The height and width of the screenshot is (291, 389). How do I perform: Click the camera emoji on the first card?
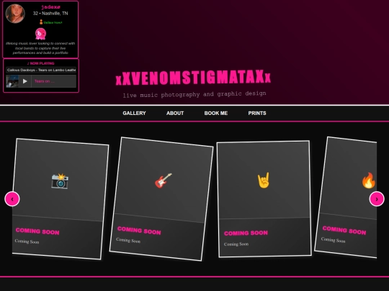[60, 181]
